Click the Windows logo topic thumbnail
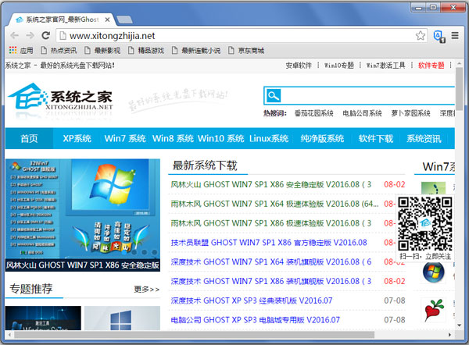This screenshot has width=469, height=345. click(122, 318)
